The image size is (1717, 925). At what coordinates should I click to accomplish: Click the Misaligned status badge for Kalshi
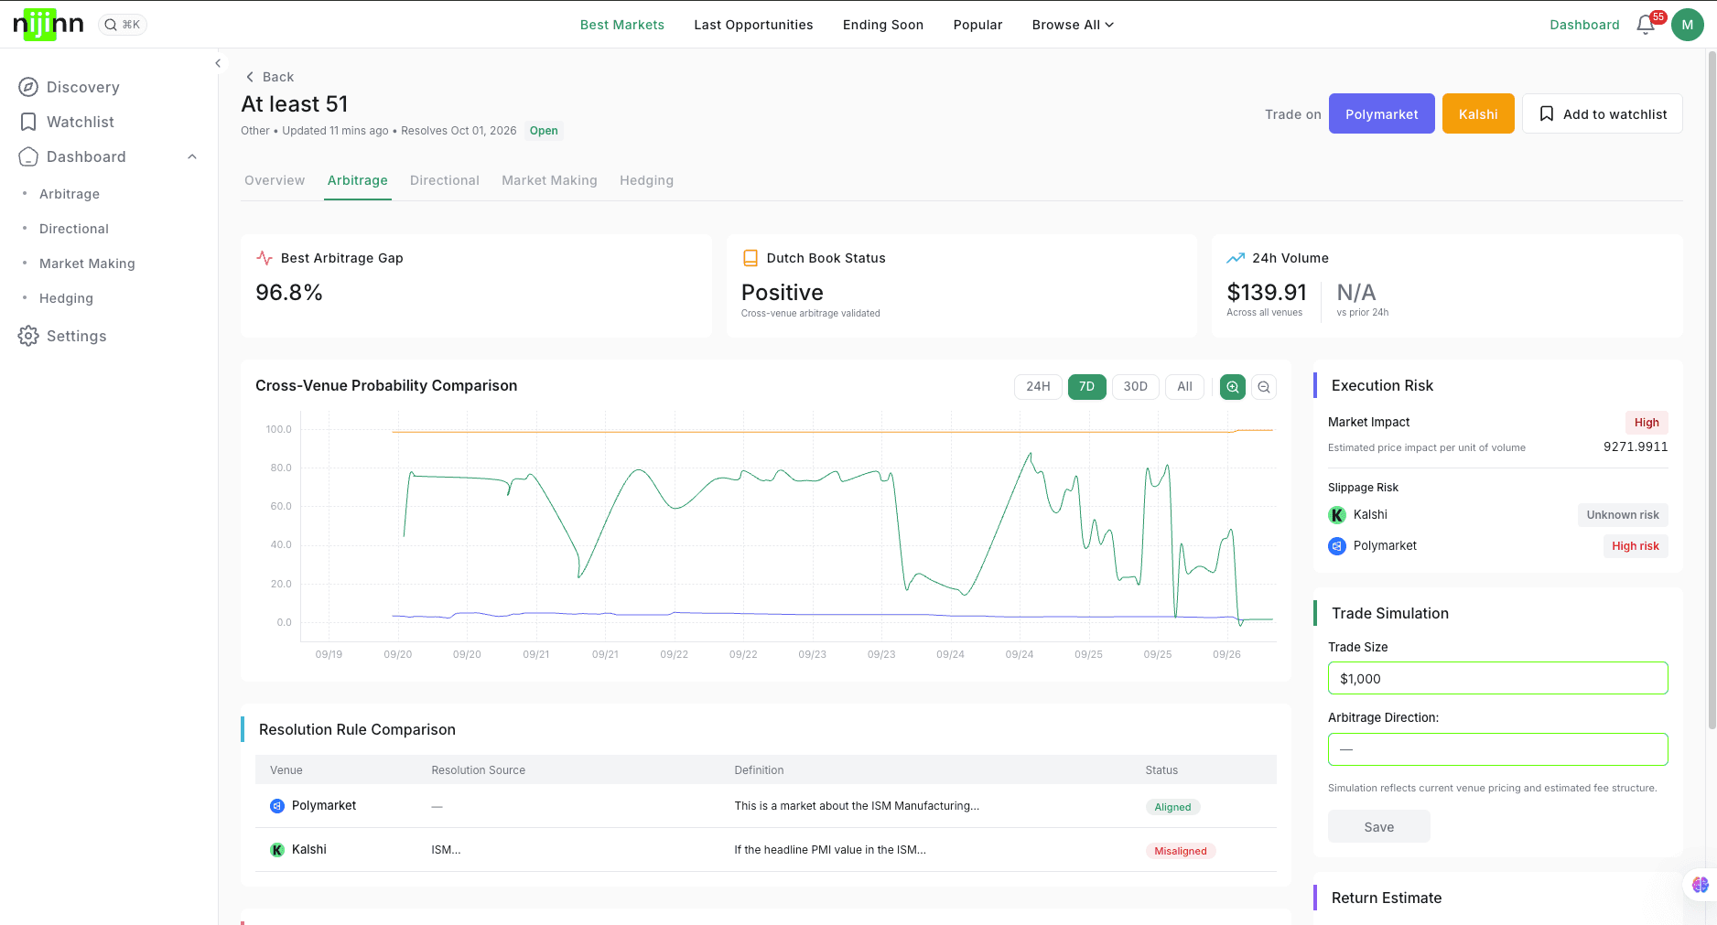pyautogui.click(x=1180, y=851)
